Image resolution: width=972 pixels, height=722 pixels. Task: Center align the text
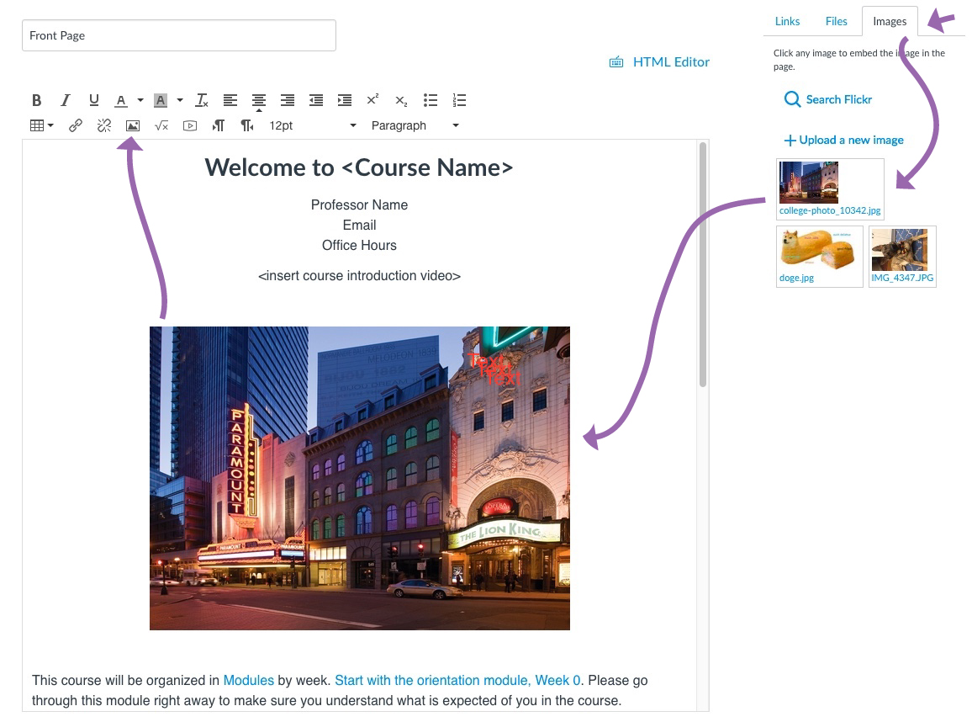pyautogui.click(x=258, y=100)
